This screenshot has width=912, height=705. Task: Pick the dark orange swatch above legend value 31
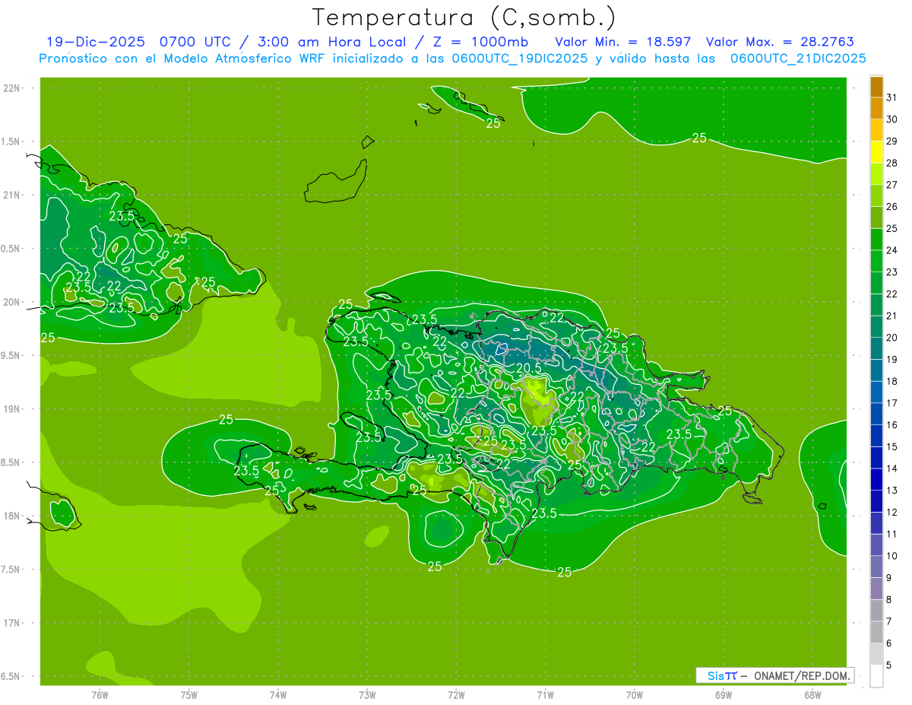[x=876, y=87]
